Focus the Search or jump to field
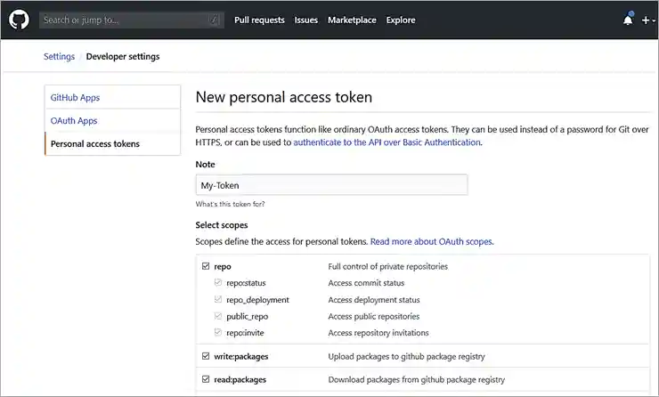Screen dimensions: 659x397 [x=125, y=20]
